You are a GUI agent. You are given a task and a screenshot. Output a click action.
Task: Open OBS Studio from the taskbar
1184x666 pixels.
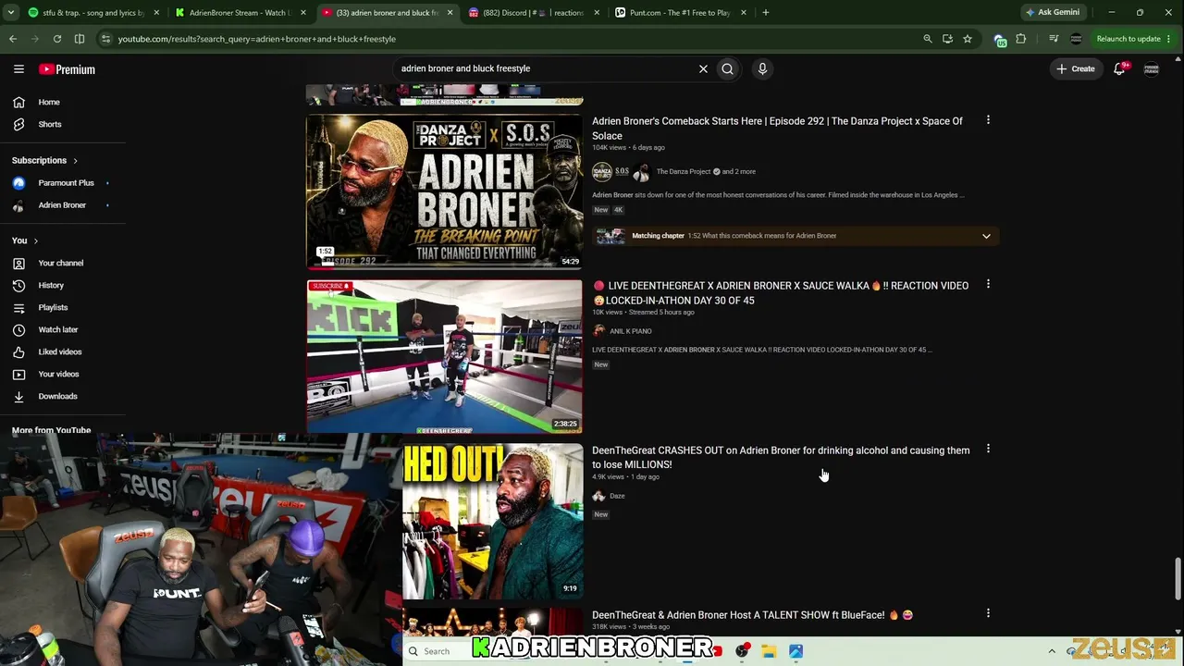(742, 651)
